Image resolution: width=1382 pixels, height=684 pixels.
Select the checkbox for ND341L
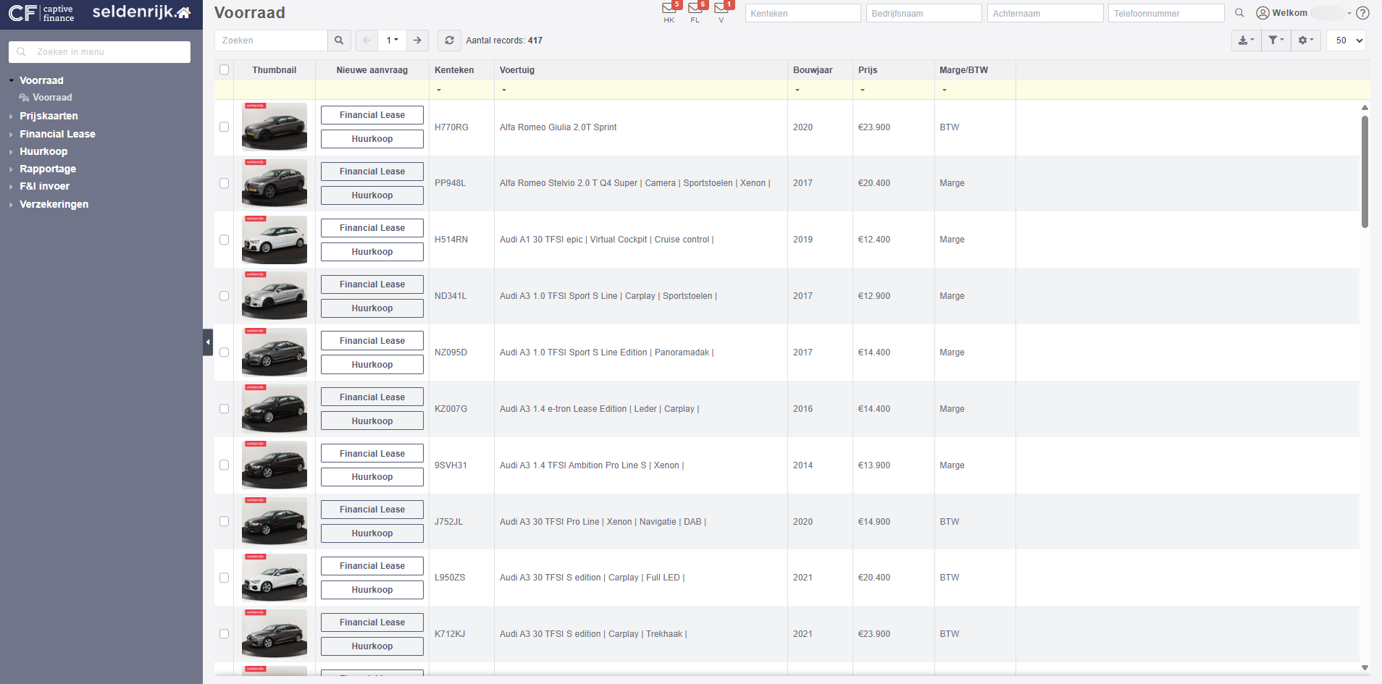(224, 296)
